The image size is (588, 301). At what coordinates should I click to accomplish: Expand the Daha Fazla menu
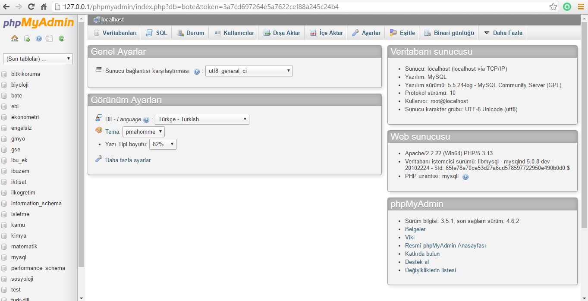pyautogui.click(x=503, y=33)
